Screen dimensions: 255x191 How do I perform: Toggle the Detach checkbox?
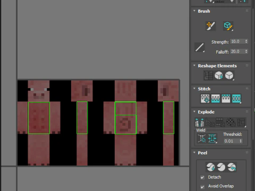pos(202,177)
